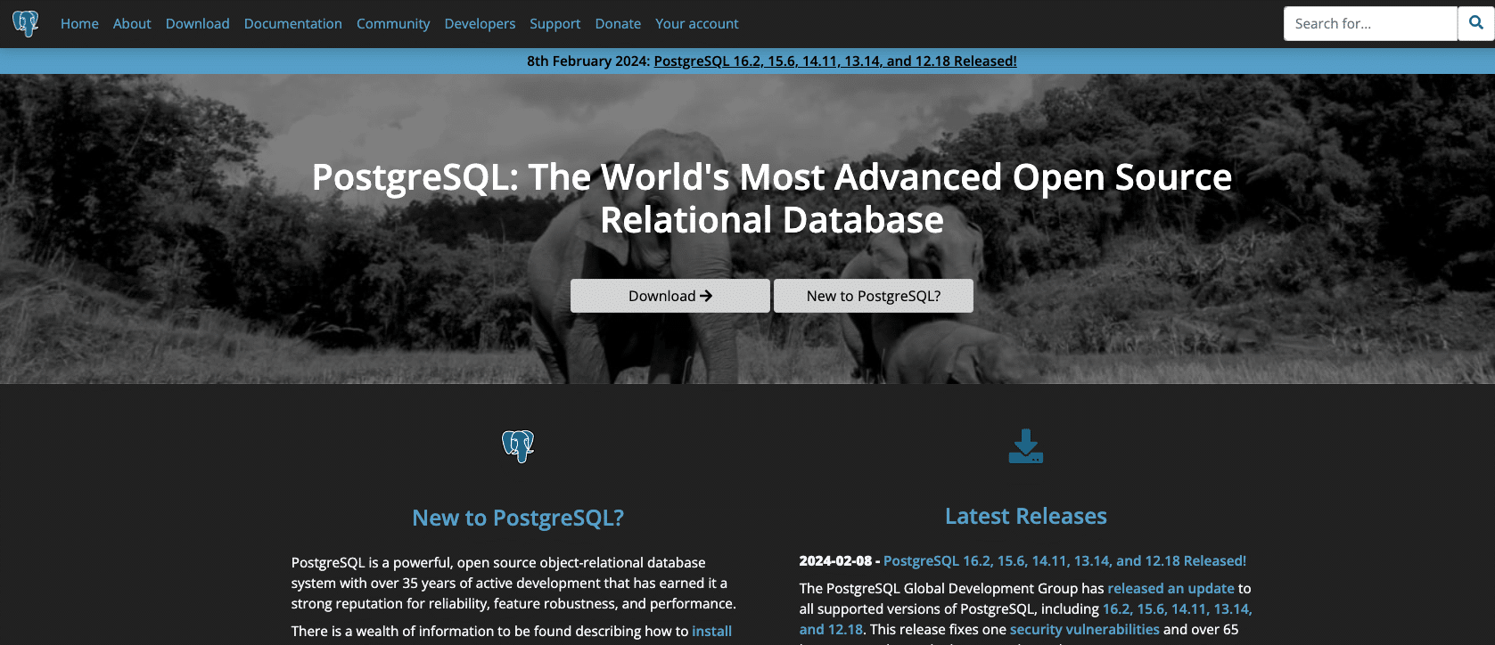The height and width of the screenshot is (645, 1495).
Task: Open the New to PostgreSQL? heading
Action: pyautogui.click(x=518, y=518)
